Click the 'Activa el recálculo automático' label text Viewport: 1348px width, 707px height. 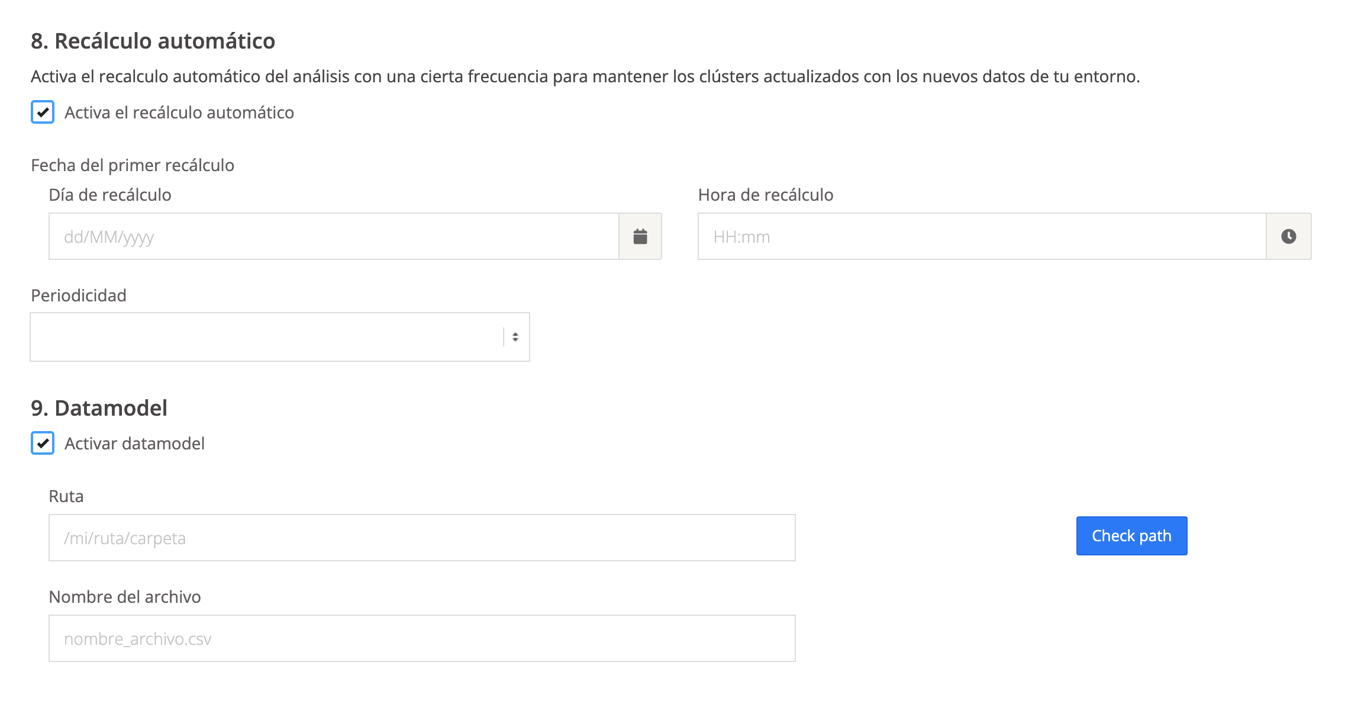pyautogui.click(x=179, y=113)
